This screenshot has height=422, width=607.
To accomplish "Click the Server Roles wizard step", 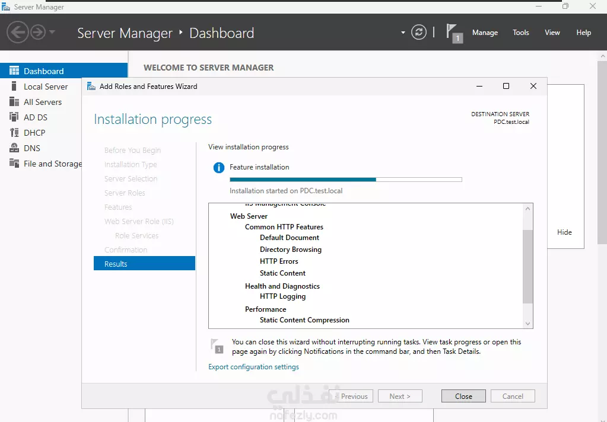I will (x=125, y=193).
